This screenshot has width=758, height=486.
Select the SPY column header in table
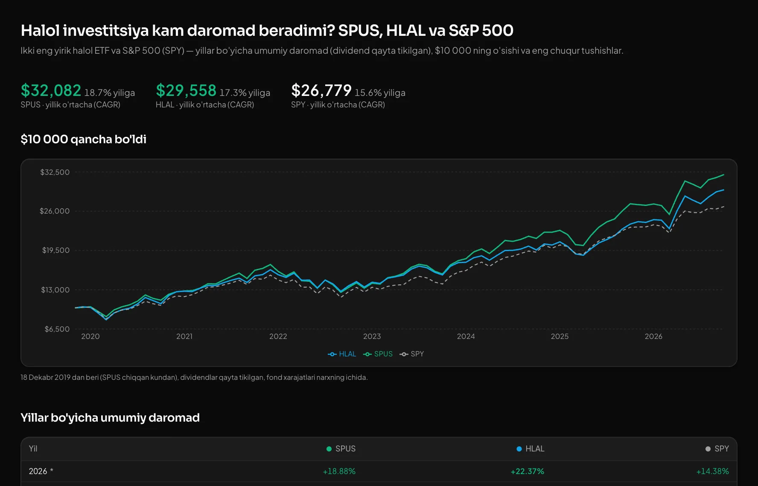[717, 449]
